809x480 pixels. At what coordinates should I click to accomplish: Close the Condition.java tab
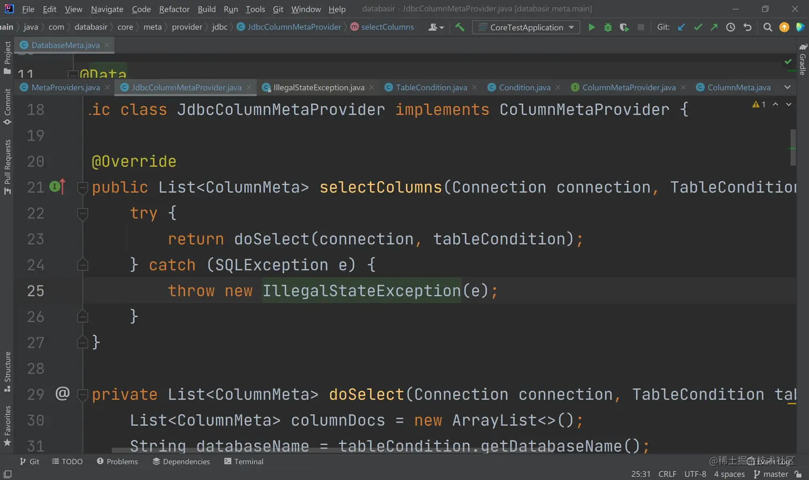[x=558, y=87]
